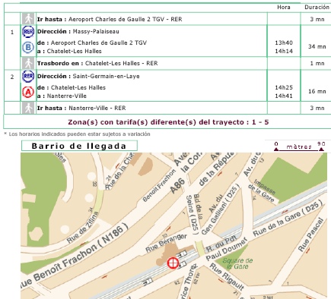Click the walking icon beside Nanterre-Ville RER
This screenshot has width=331, height=299.
coord(28,108)
